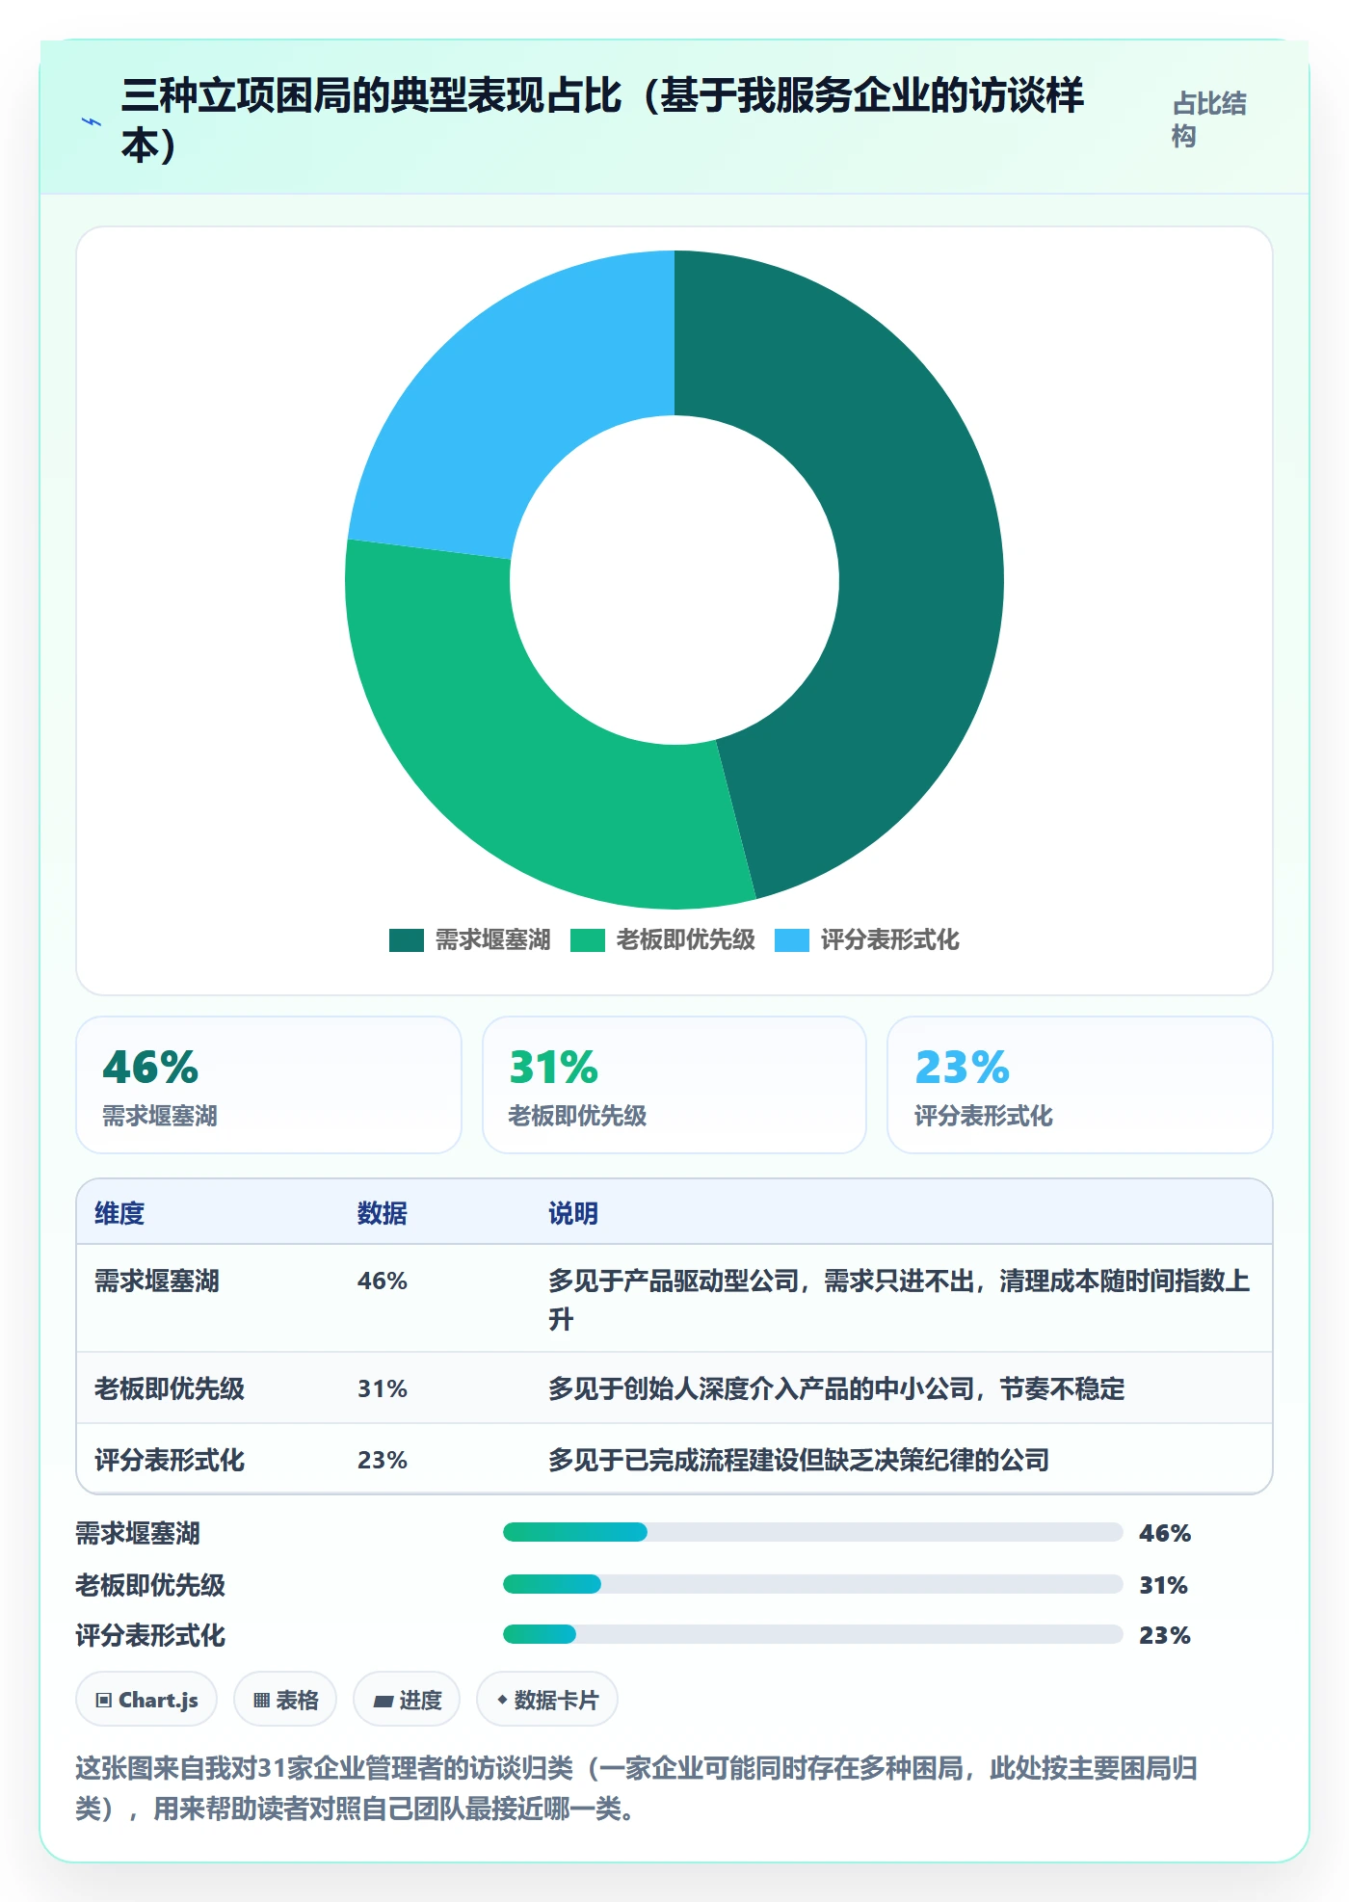Click the Chart.js tag chip
Screen dimensions: 1349x1902
(146, 1700)
